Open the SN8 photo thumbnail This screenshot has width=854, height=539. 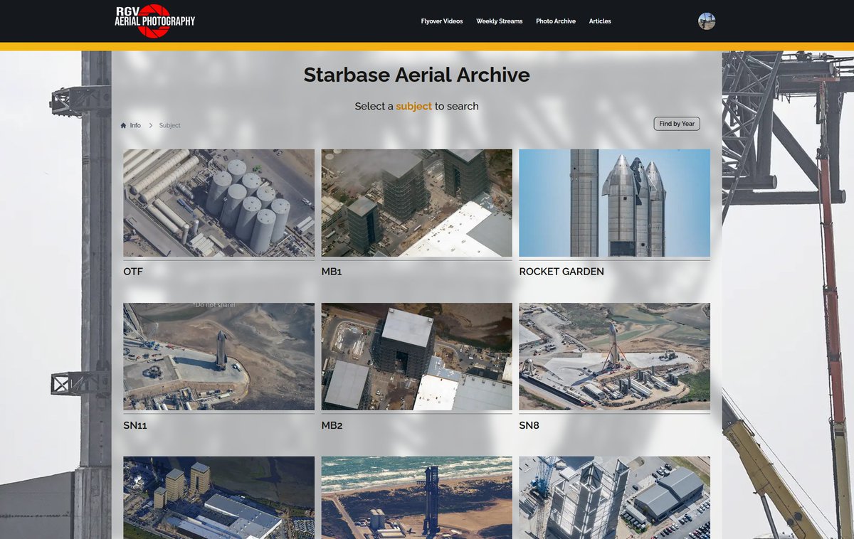click(x=614, y=356)
